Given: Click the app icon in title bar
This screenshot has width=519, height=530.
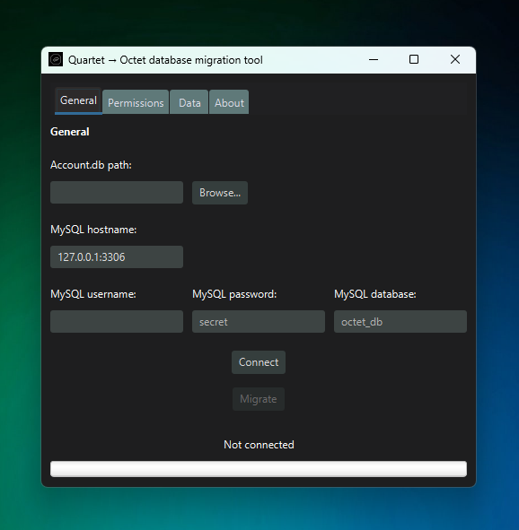Looking at the screenshot, I should [56, 60].
